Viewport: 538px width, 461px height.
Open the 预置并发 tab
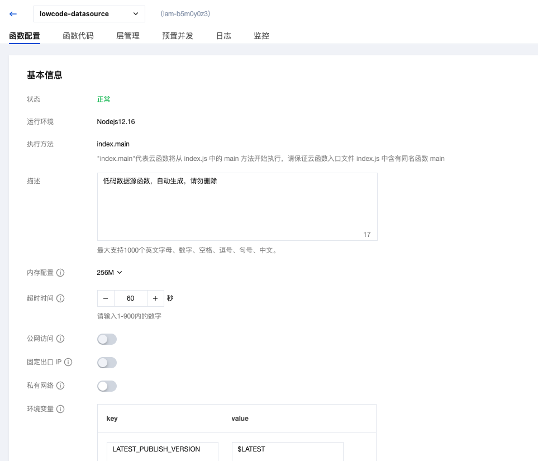[x=178, y=36]
